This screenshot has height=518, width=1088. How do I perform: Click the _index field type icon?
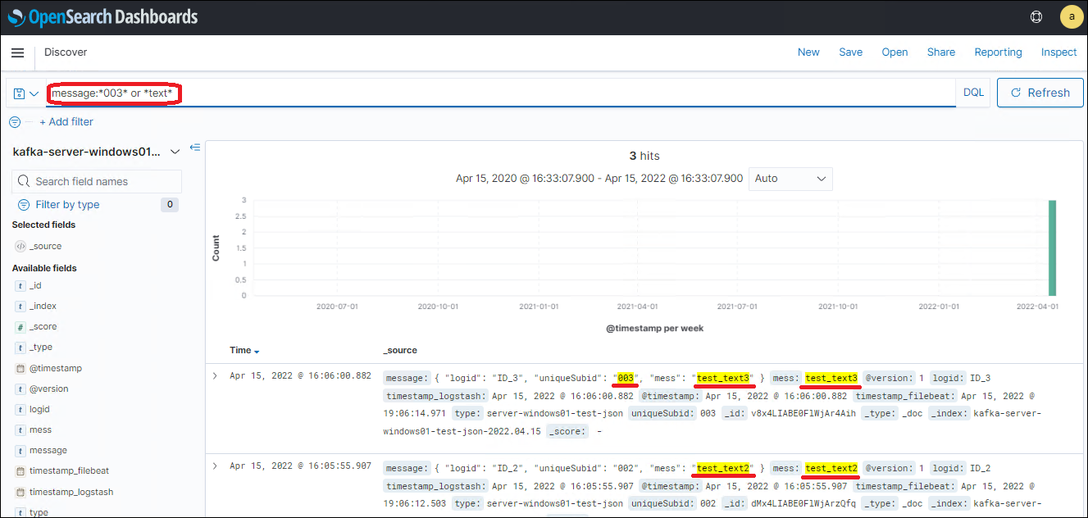pyautogui.click(x=20, y=306)
